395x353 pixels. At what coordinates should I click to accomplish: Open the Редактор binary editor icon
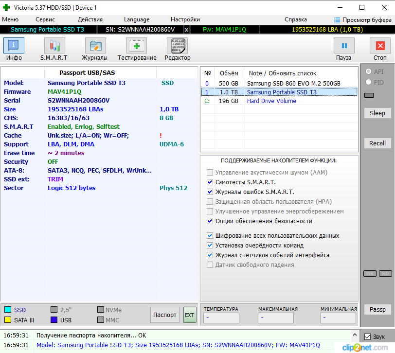(178, 46)
